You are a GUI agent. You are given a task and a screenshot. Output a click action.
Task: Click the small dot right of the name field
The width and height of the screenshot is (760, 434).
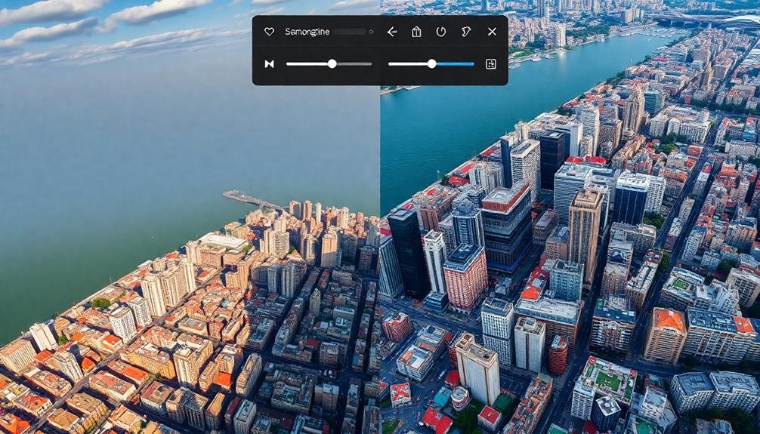[371, 32]
